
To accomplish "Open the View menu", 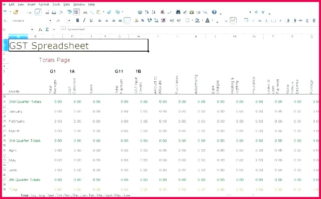I will (21, 5).
